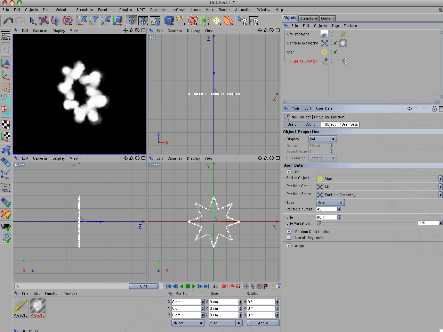This screenshot has width=443, height=332.
Task: Click the coordinate system cube icon
Action: [x=118, y=20]
